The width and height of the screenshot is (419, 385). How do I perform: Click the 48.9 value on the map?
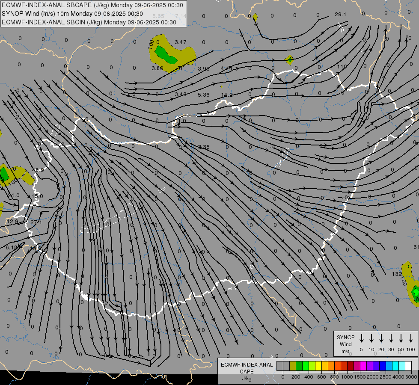(38, 170)
